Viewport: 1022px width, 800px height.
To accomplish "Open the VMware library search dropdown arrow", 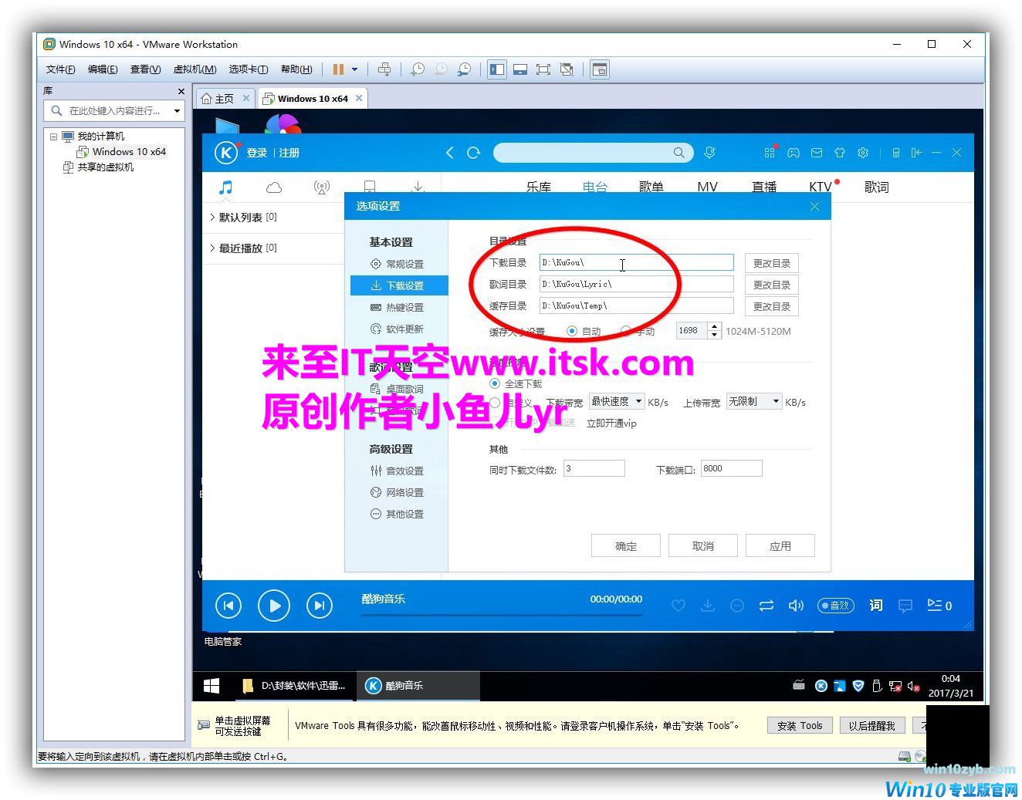I will 177,111.
